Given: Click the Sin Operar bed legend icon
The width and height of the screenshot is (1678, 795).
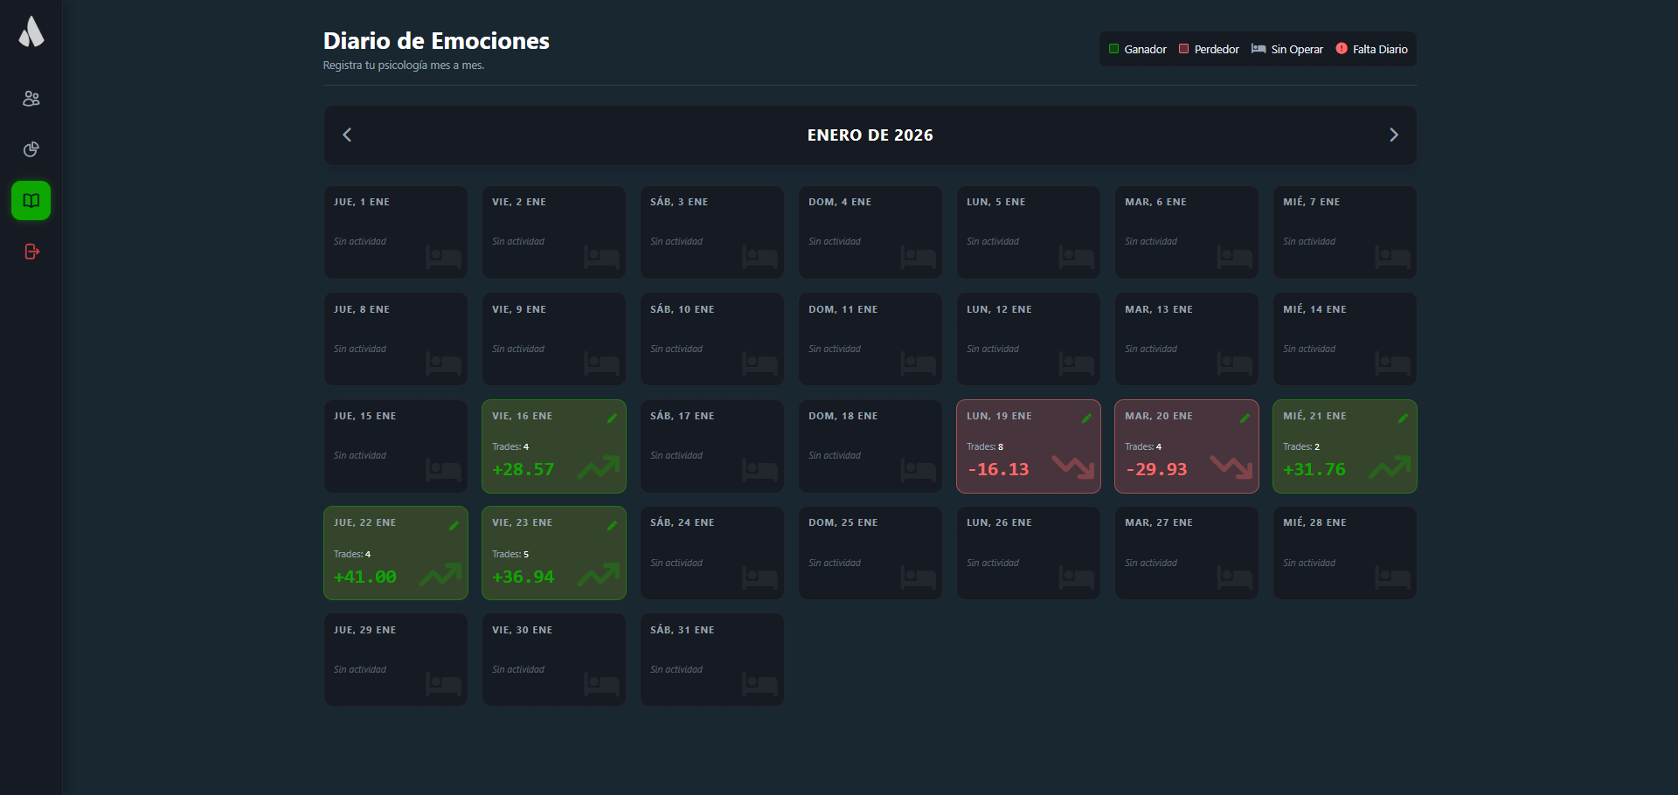Looking at the screenshot, I should (x=1258, y=49).
